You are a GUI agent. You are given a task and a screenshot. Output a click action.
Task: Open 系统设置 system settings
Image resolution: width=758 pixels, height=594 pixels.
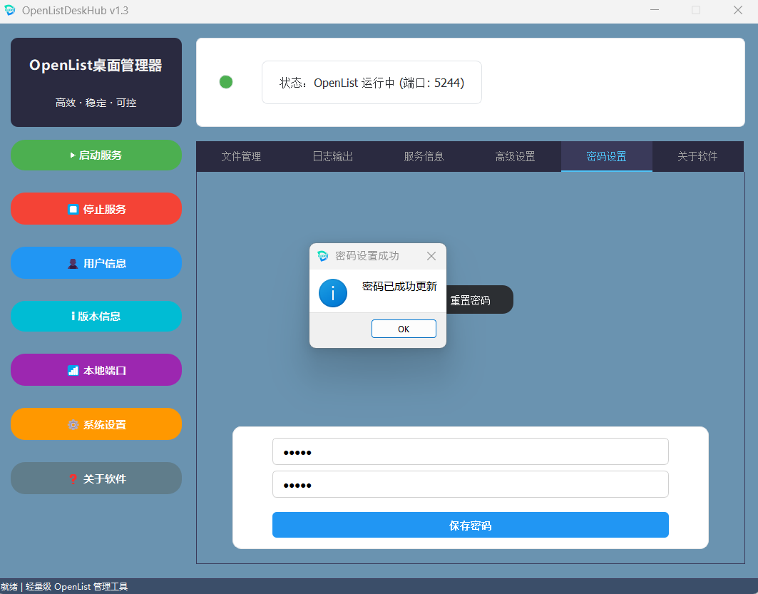pyautogui.click(x=96, y=424)
